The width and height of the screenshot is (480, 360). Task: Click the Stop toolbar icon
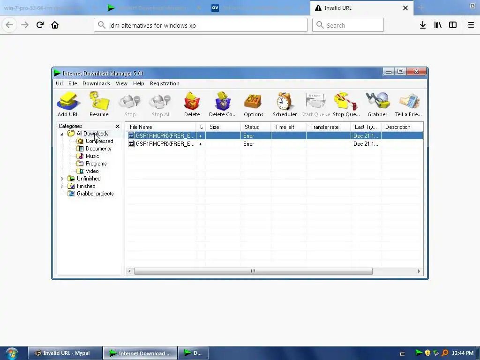click(x=130, y=104)
